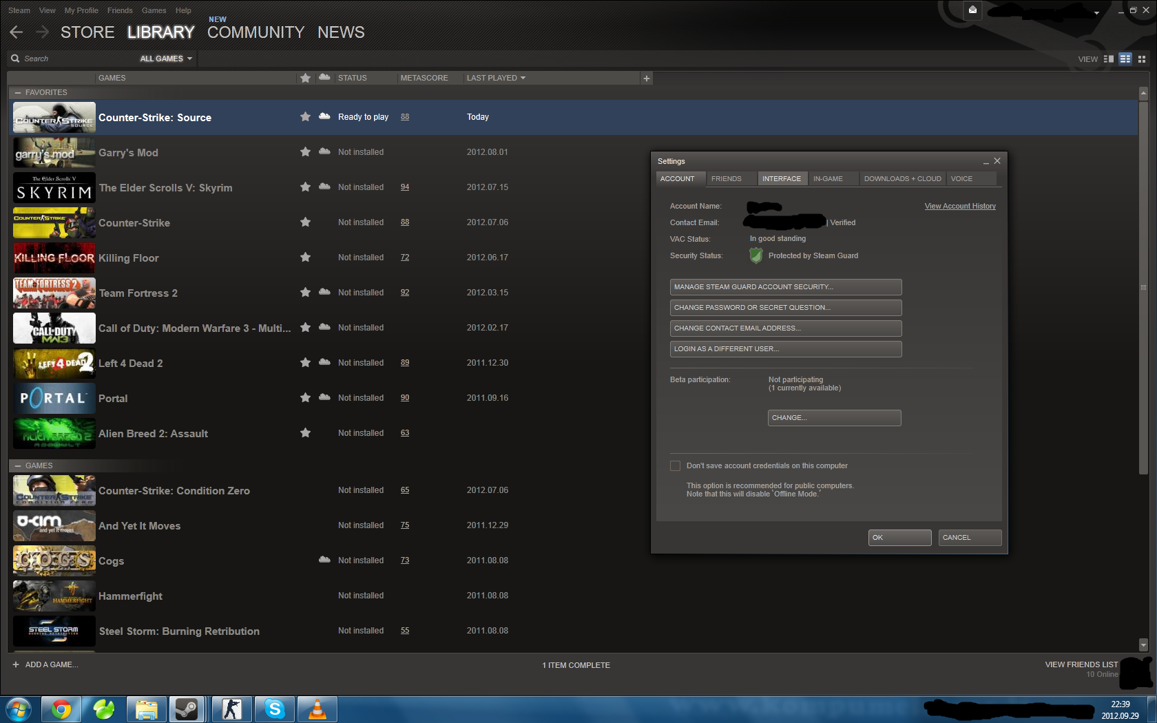
Task: Open the View menu
Action: click(48, 10)
